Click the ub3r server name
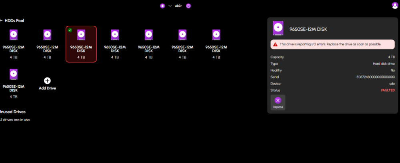400x163 pixels. coord(178,6)
